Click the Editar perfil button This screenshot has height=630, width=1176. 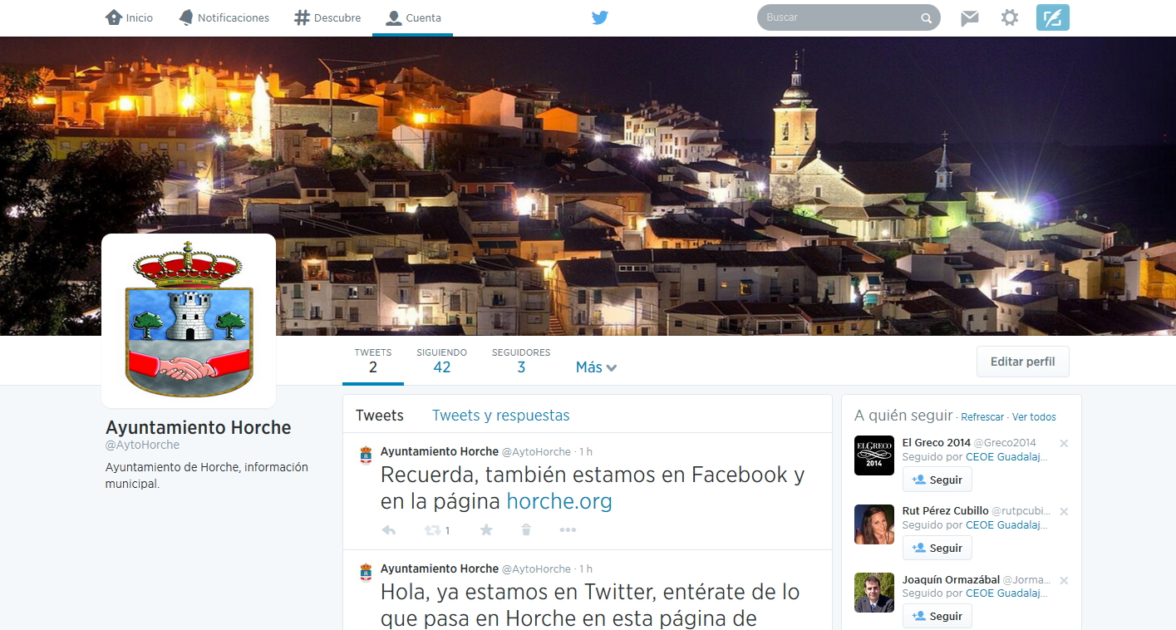pyautogui.click(x=1022, y=362)
